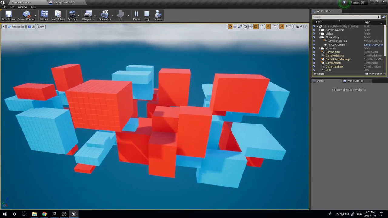Toggle surface snapping icon in viewport
Viewport: 388px width, 218px height.
click(x=251, y=27)
